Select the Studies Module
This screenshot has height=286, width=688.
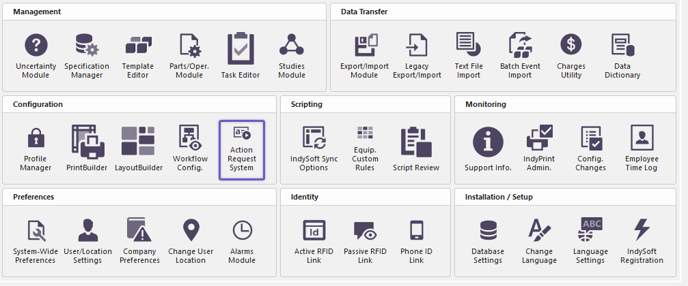(292, 56)
